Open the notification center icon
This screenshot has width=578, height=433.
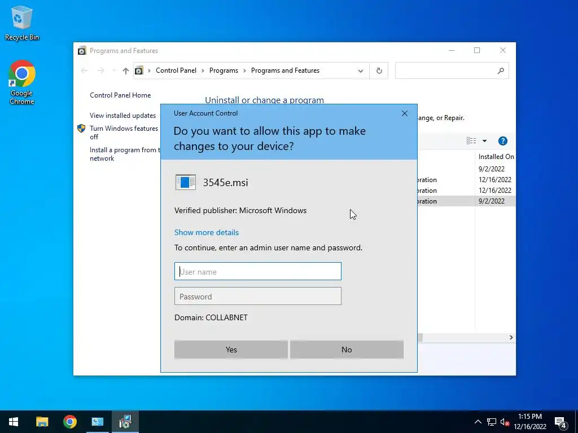pos(561,422)
